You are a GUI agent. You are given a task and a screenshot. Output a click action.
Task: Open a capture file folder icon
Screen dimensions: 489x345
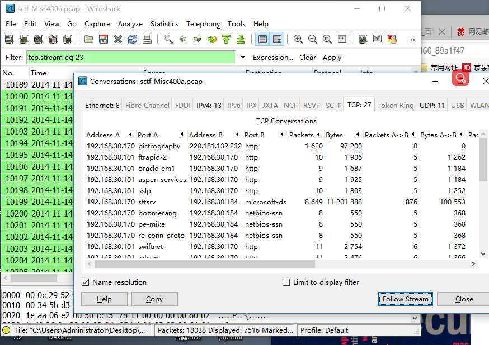(x=89, y=39)
